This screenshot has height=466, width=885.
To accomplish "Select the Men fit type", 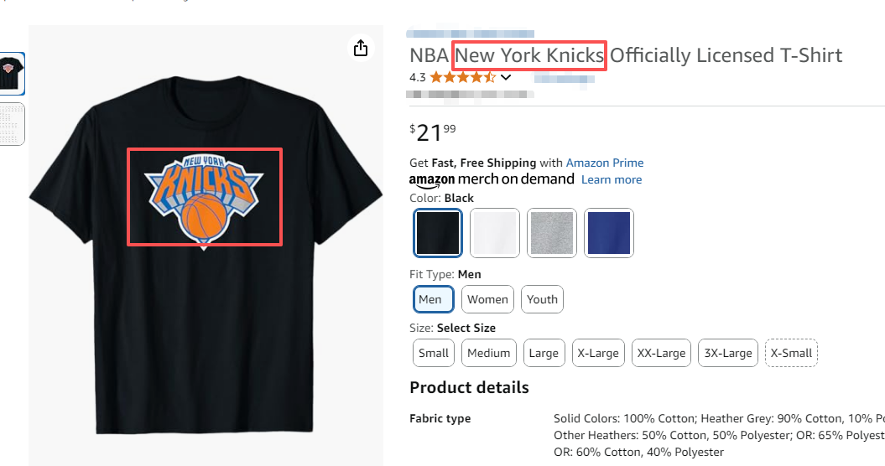I will coord(433,299).
